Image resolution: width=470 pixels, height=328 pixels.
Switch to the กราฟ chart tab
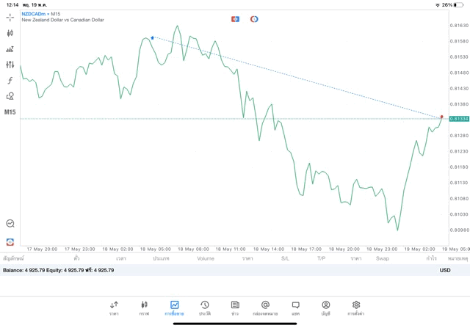[144, 307]
